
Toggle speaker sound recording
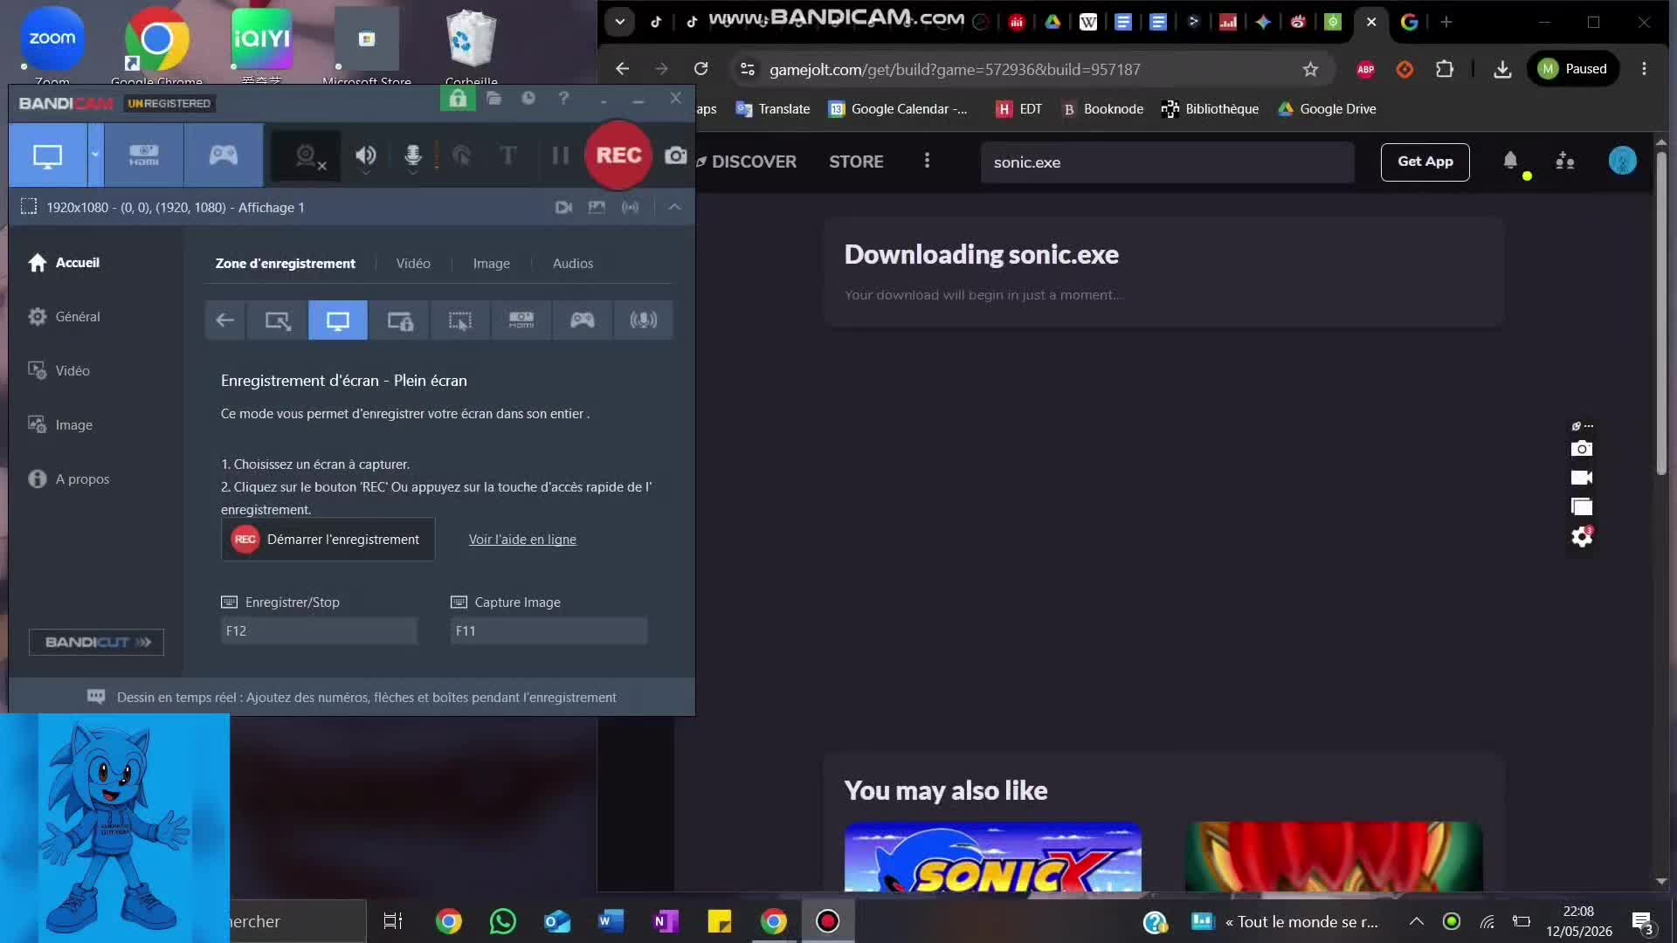click(x=366, y=155)
